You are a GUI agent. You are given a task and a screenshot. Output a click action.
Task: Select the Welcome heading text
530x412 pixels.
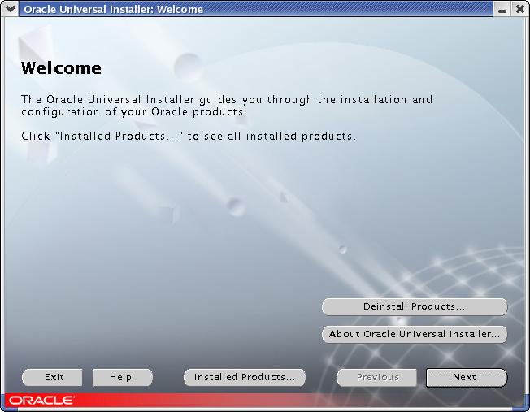pyautogui.click(x=61, y=68)
